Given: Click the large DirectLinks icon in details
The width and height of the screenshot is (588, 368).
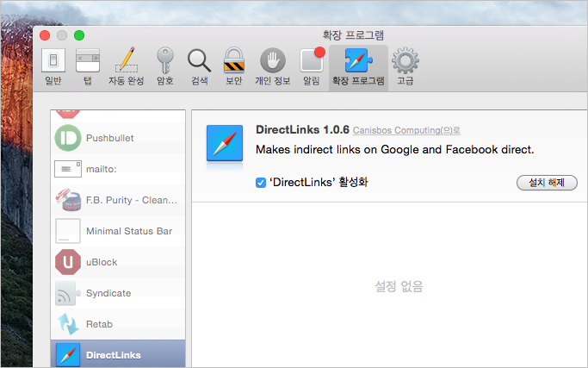Looking at the screenshot, I should [225, 143].
